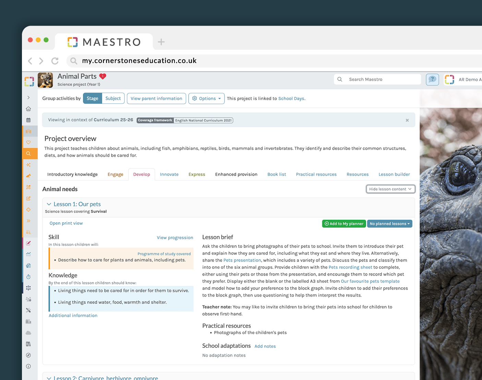Open the info icon at sidebar bottom

point(28,366)
